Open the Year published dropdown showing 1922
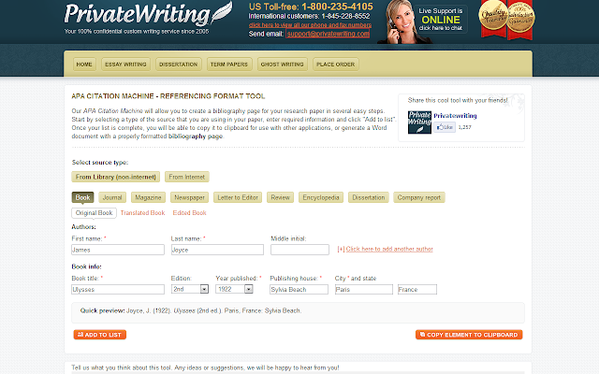 tap(235, 289)
